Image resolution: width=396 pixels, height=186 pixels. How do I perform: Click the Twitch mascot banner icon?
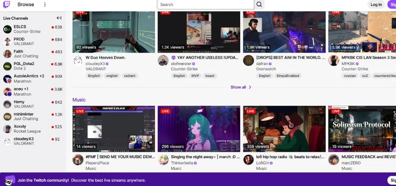(10, 180)
